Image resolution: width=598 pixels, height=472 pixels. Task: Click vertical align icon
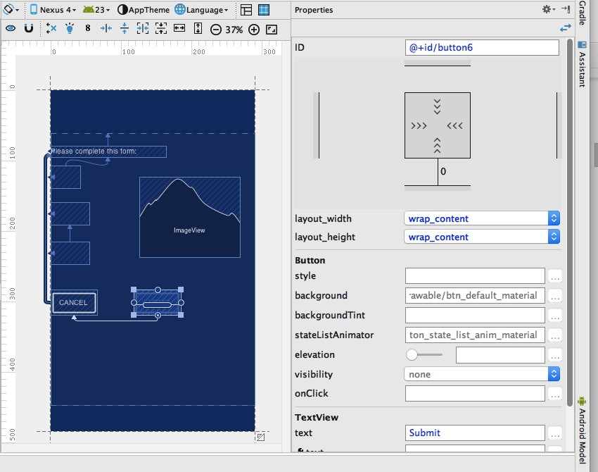[125, 28]
